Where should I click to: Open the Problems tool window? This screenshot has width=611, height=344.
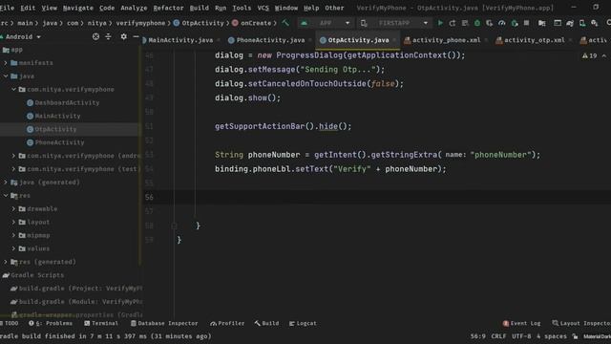point(51,323)
